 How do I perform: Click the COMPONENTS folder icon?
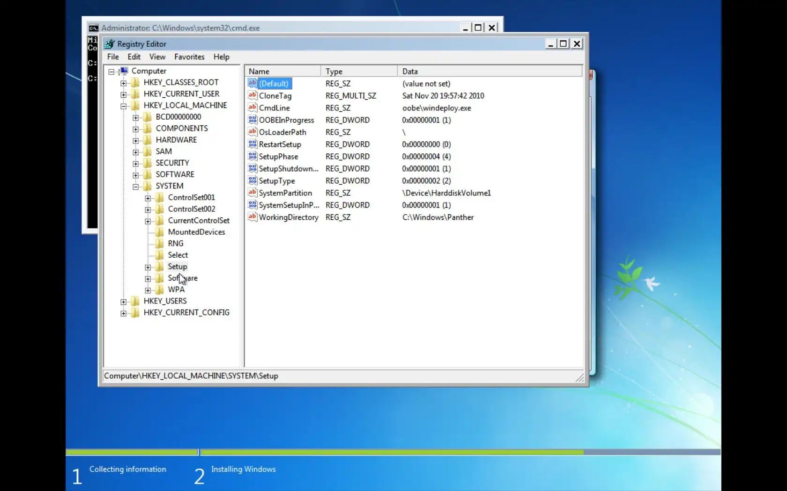[148, 129]
